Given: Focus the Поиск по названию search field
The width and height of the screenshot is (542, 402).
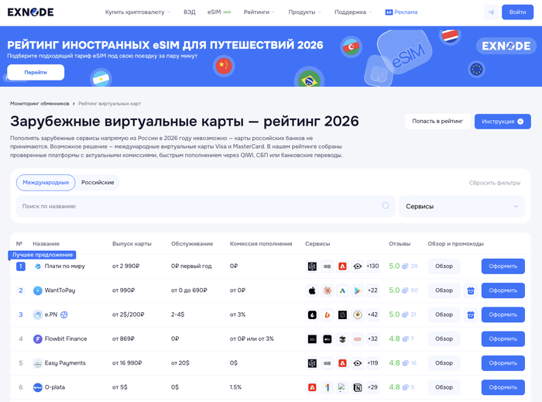Looking at the screenshot, I should (x=206, y=206).
